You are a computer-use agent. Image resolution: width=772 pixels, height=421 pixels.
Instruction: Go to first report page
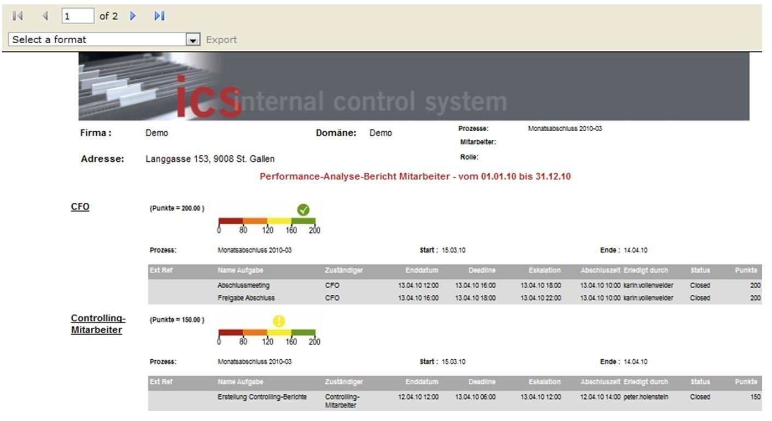pyautogui.click(x=17, y=16)
